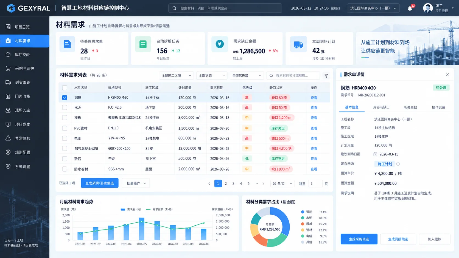459x258 pixels.
Task: Click the filter funnel icon
Action: click(x=326, y=76)
